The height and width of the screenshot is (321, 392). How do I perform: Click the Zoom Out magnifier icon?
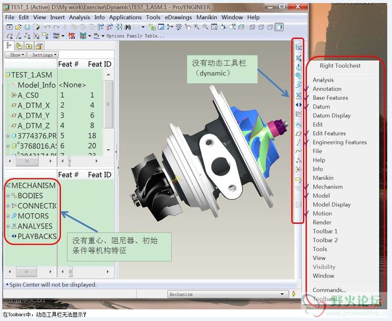click(x=205, y=27)
